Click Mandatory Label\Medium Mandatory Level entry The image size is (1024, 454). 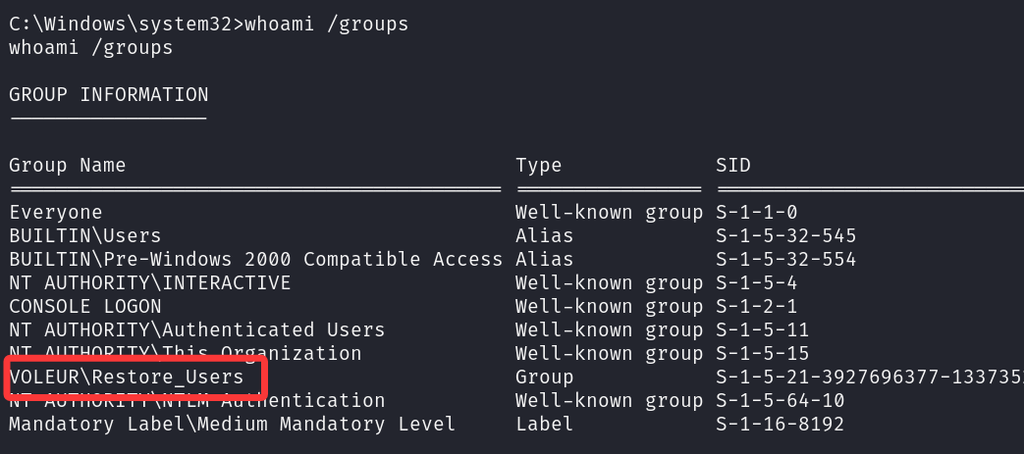(x=232, y=424)
